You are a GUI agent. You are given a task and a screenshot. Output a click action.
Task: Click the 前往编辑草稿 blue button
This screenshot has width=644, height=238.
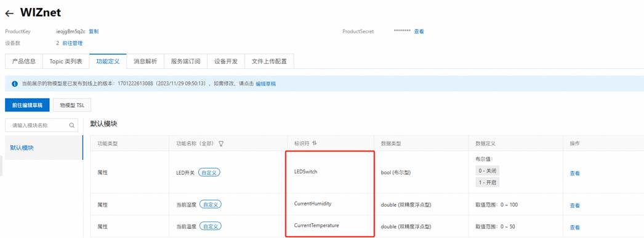pos(27,105)
